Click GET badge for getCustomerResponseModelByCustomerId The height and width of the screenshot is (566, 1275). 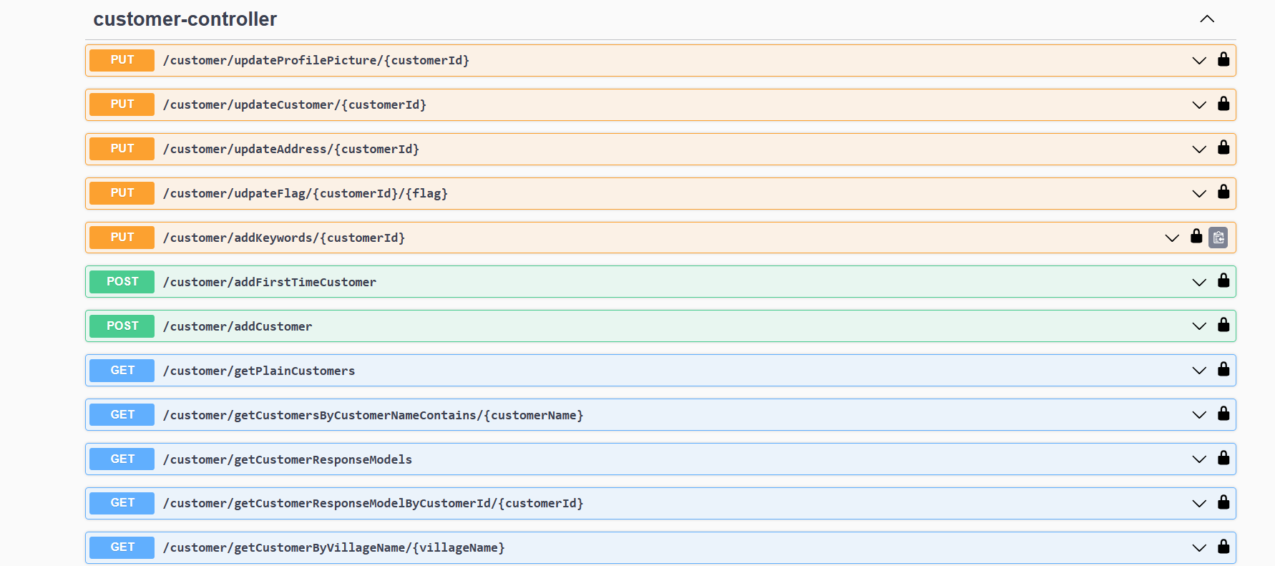[122, 503]
